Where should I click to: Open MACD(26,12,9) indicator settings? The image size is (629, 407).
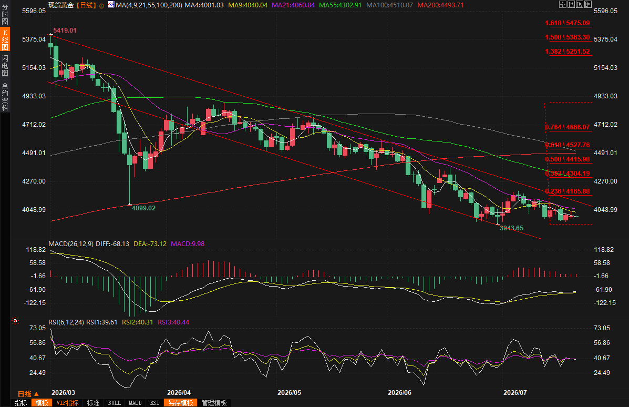click(x=71, y=243)
